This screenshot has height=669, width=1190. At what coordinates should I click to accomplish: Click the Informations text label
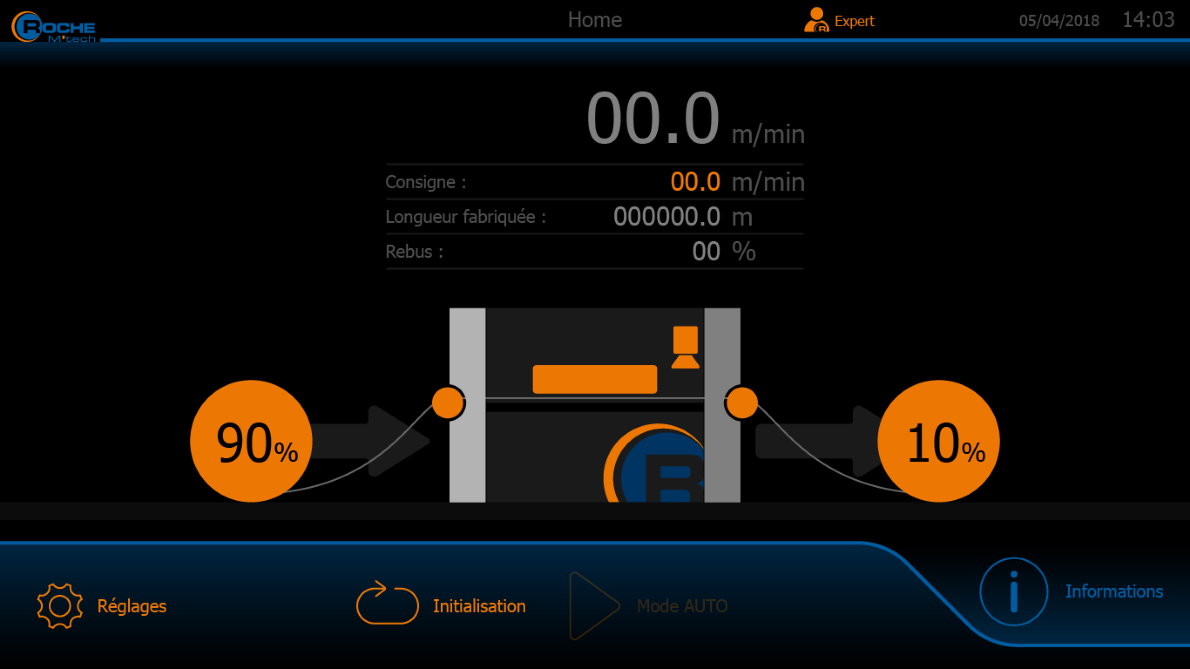(1114, 591)
